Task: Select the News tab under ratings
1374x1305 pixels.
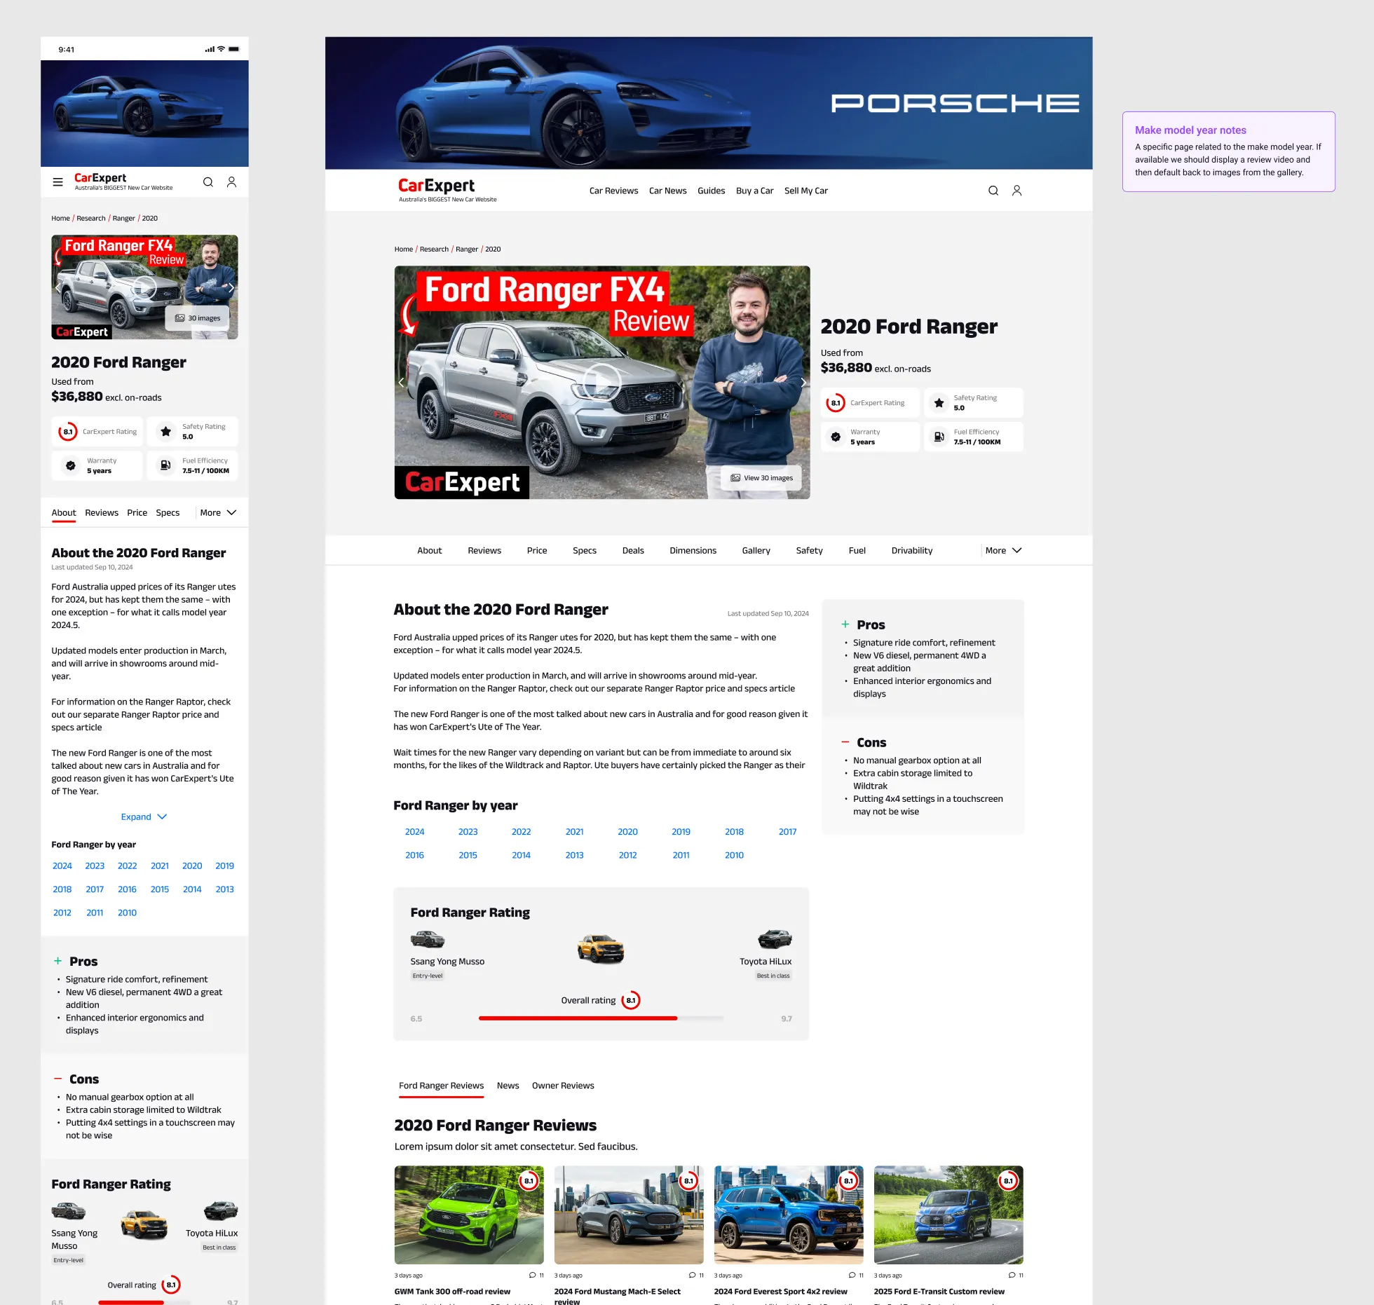Action: [508, 1086]
